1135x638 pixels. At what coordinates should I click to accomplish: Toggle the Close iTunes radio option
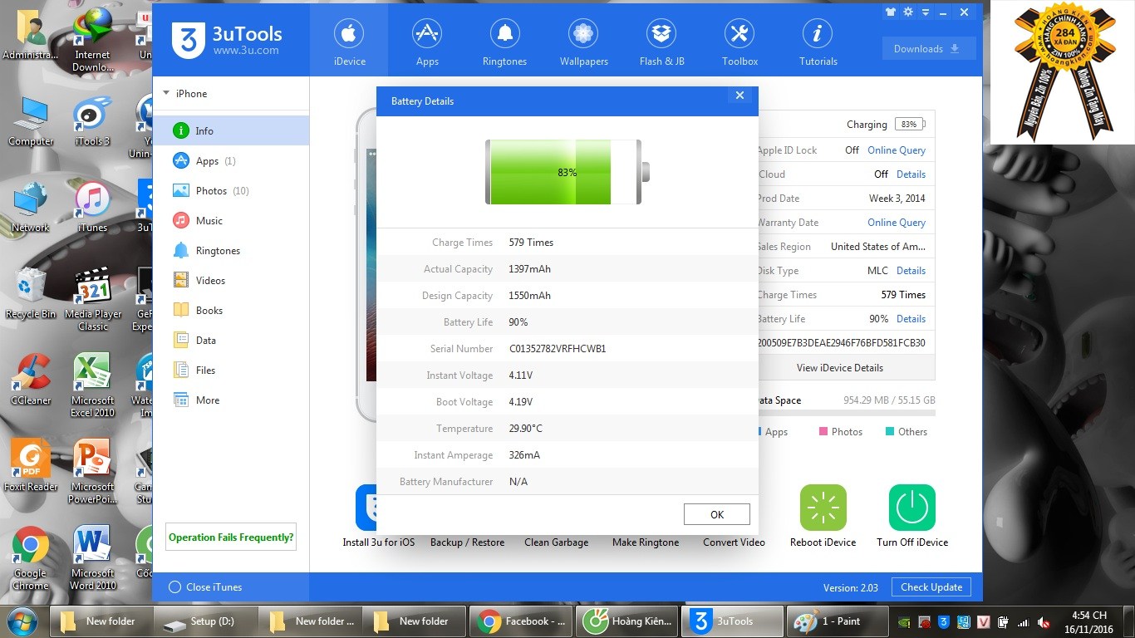tap(174, 587)
